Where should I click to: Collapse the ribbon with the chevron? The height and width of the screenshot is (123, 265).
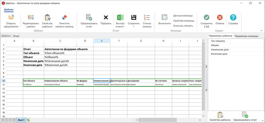pyautogui.click(x=261, y=31)
